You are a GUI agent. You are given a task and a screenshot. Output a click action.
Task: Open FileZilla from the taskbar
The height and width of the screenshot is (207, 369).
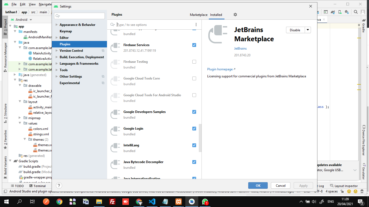[x=112, y=201]
